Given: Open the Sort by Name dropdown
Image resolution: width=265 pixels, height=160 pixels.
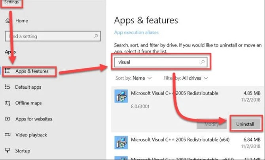Looking at the screenshot, I should pyautogui.click(x=134, y=78).
